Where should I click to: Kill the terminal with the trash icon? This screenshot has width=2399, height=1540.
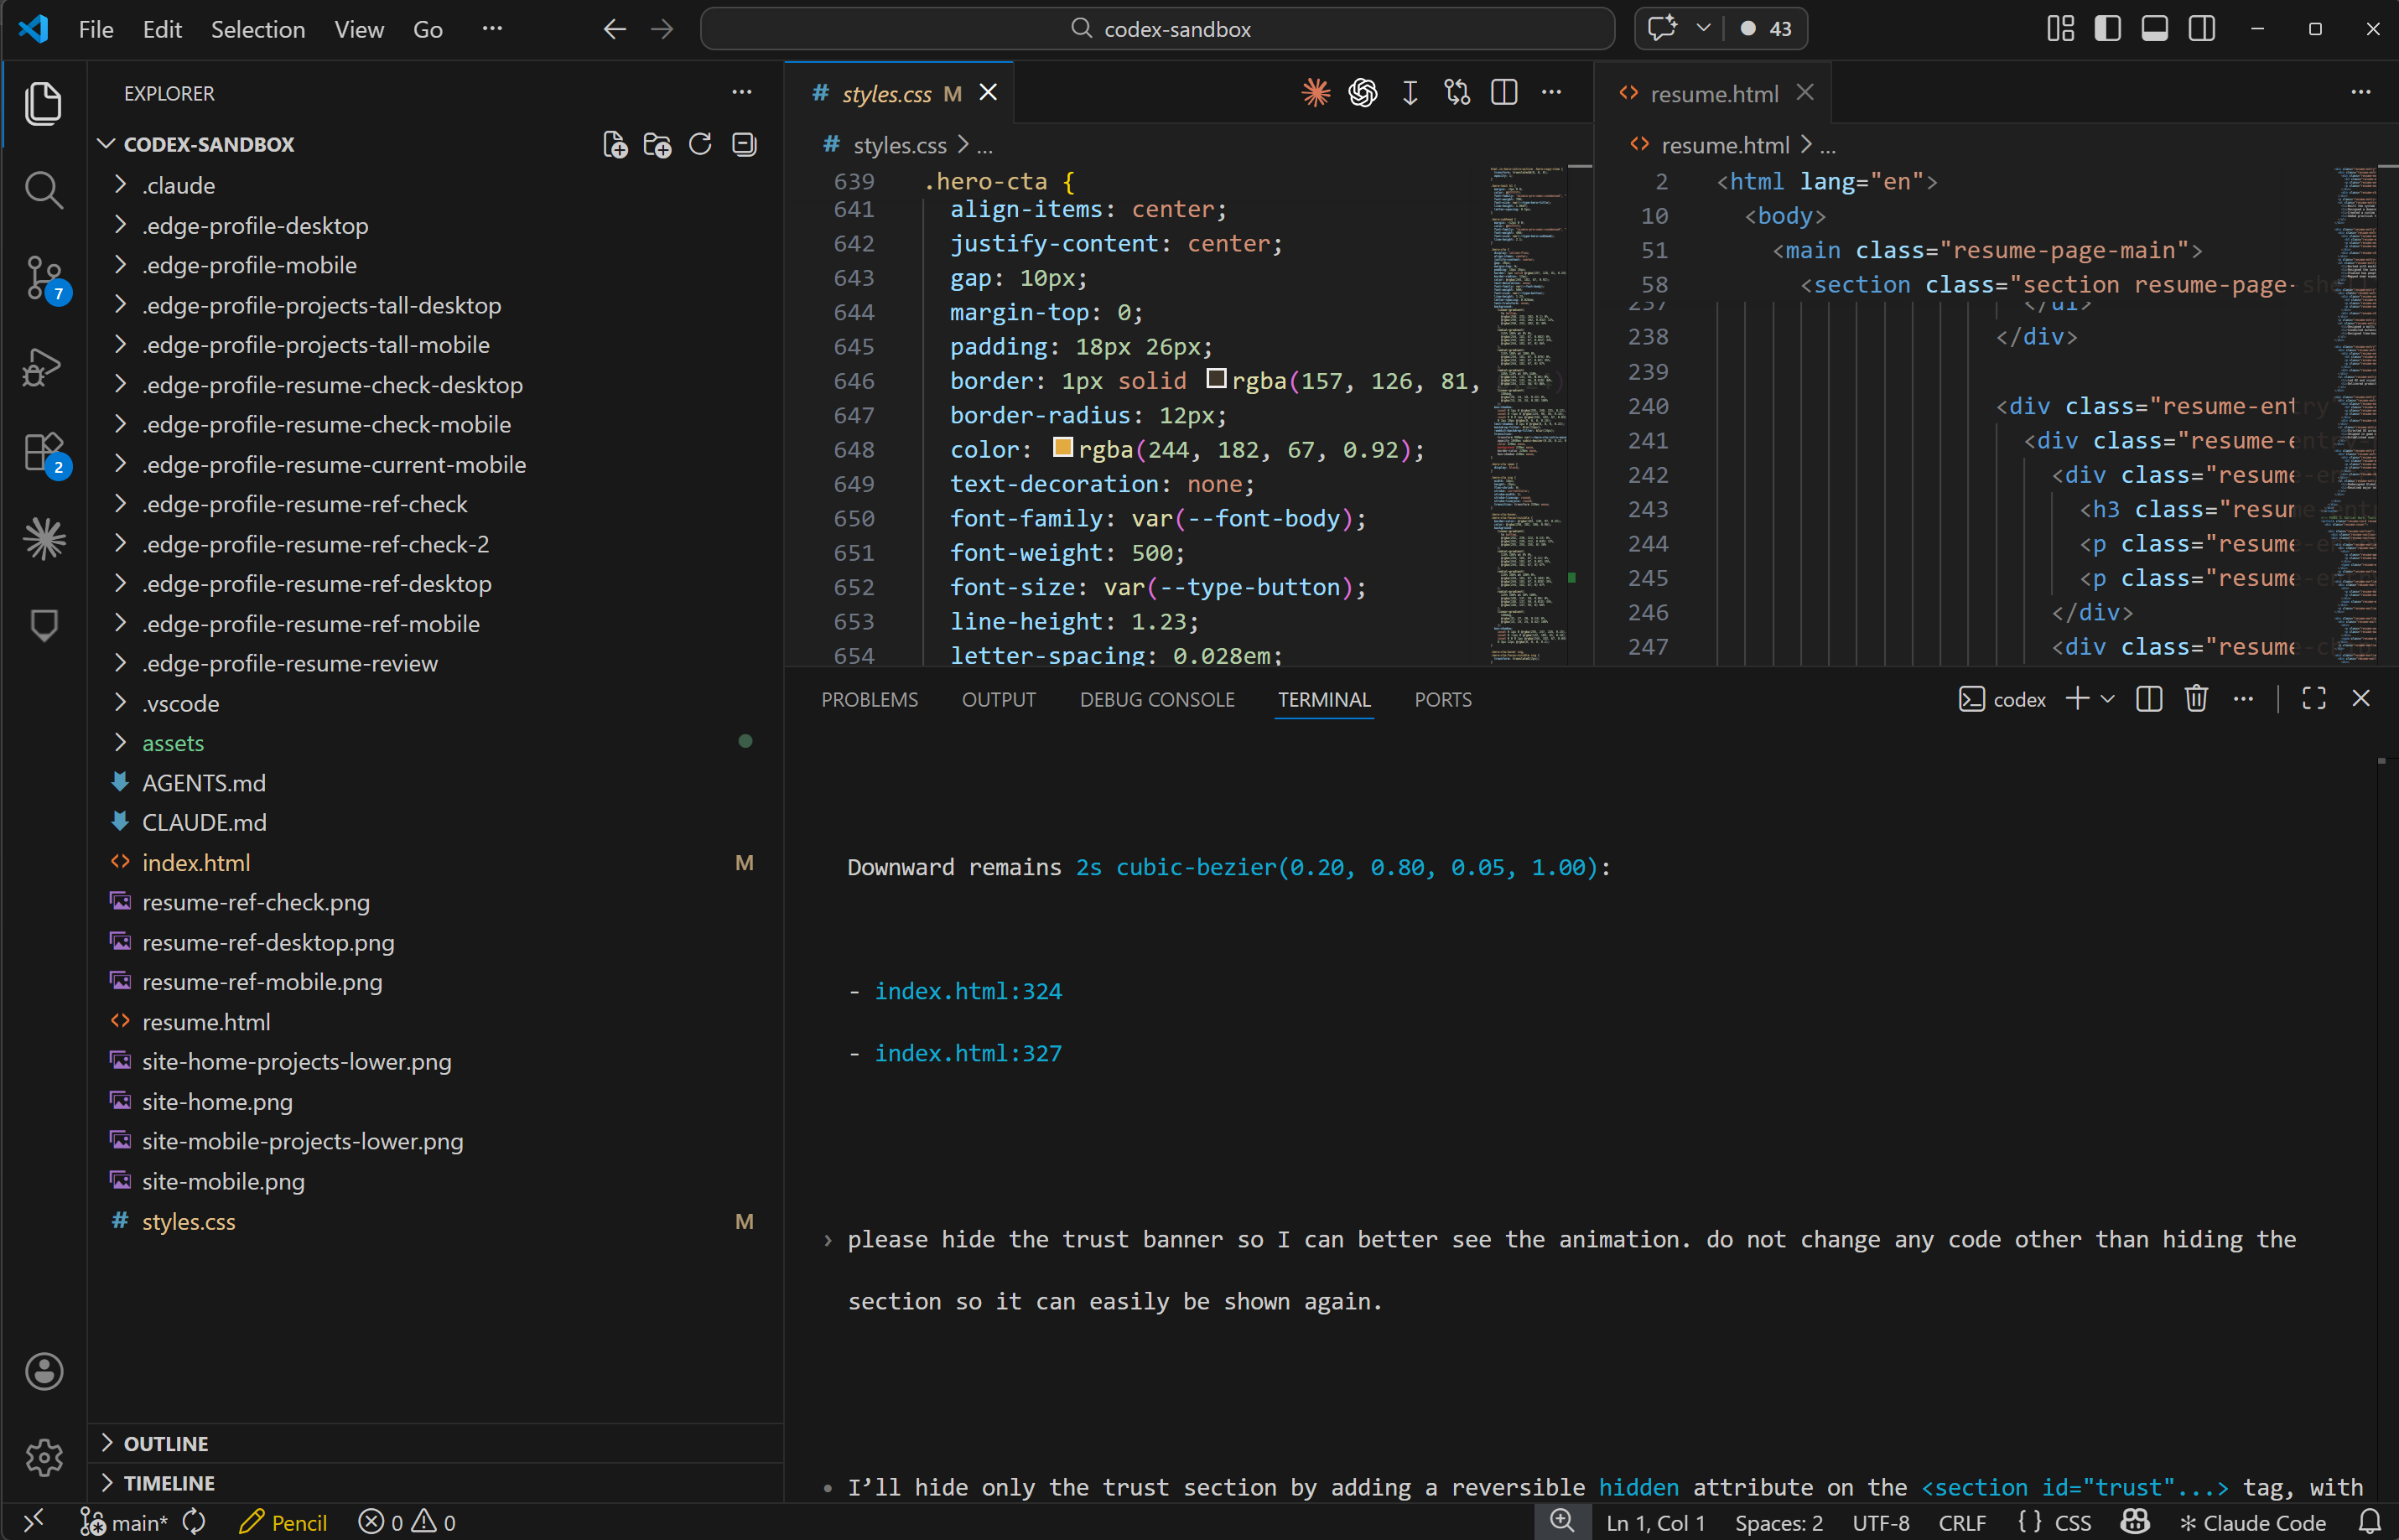pyautogui.click(x=2196, y=698)
